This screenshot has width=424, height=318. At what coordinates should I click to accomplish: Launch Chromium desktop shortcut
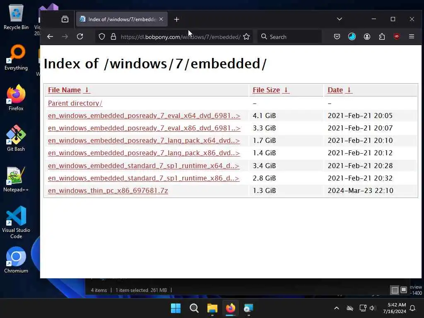[x=16, y=260]
